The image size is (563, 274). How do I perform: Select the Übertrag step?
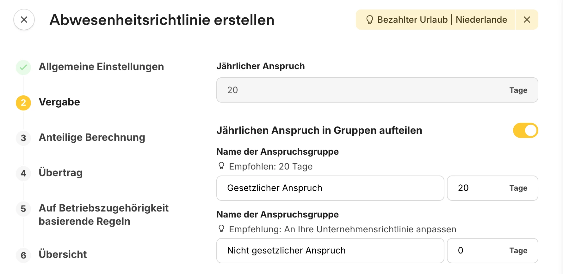pyautogui.click(x=60, y=173)
